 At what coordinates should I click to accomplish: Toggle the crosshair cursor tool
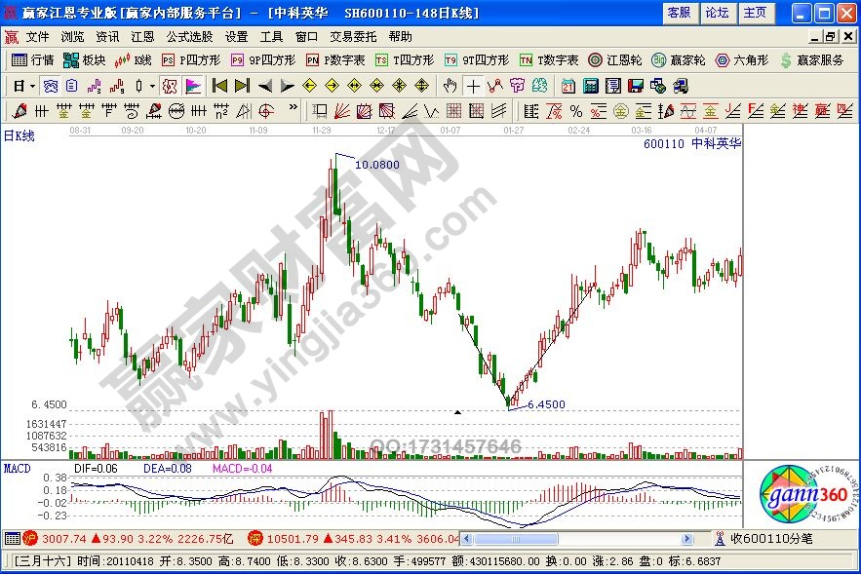click(x=473, y=86)
